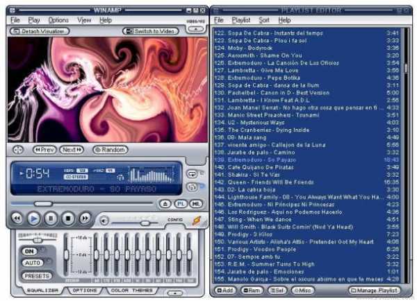Viewport: 417px width, 301px height.
Task: Toggle the repeat icon beside display
Action: pyautogui.click(x=192, y=174)
